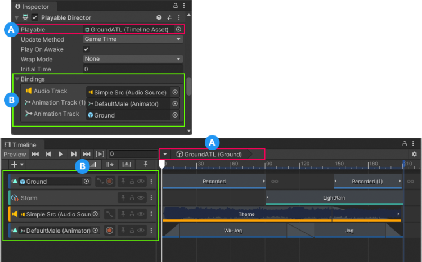Screen dimensions: 422x262
Task: Click the record button on Ground track
Action: click(110, 182)
